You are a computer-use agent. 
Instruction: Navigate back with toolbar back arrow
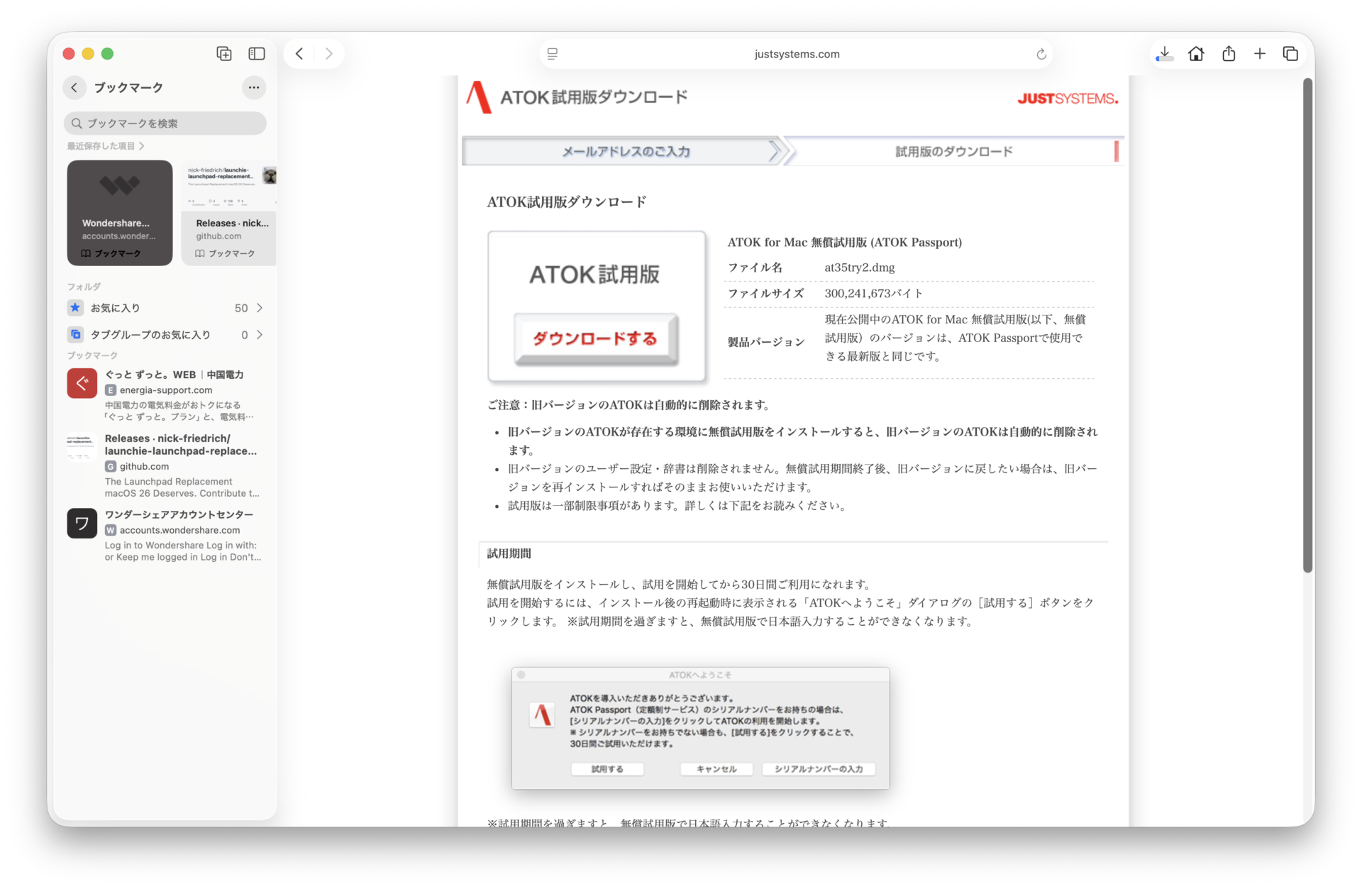point(299,54)
